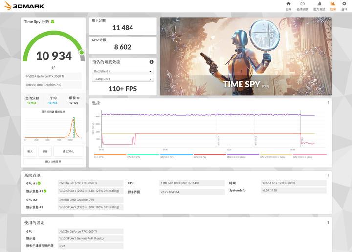Toggle pink GPU clock (MHz) legend series
Screen dimensions: 352x252
[310, 156]
